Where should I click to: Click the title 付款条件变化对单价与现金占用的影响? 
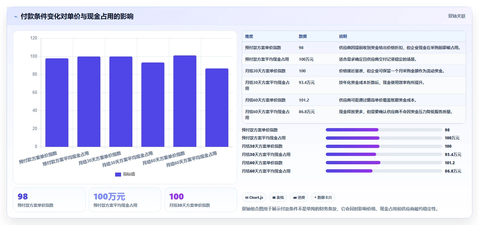point(77,16)
